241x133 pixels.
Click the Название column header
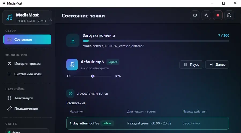click(76, 112)
